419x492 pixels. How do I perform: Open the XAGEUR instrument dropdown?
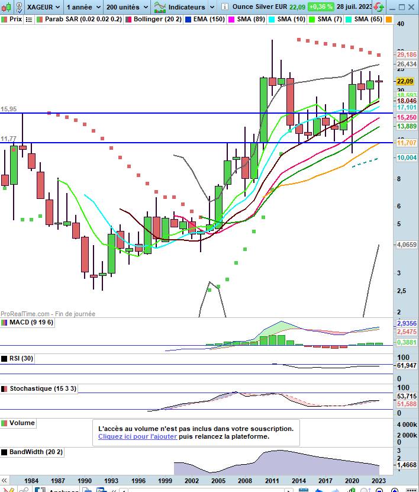pyautogui.click(x=44, y=7)
